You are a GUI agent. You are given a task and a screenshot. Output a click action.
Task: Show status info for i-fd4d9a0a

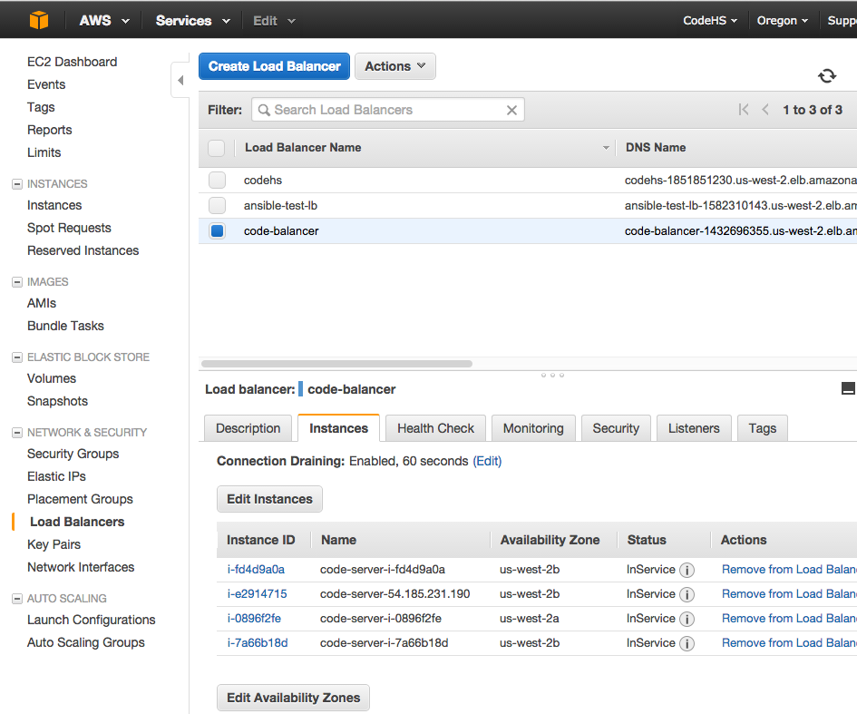coord(687,571)
